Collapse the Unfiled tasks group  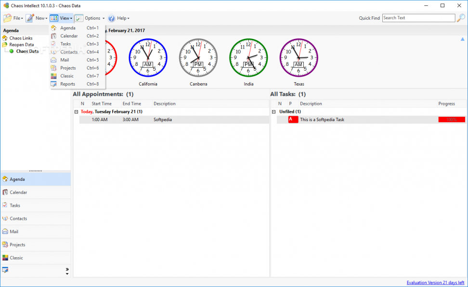click(273, 111)
